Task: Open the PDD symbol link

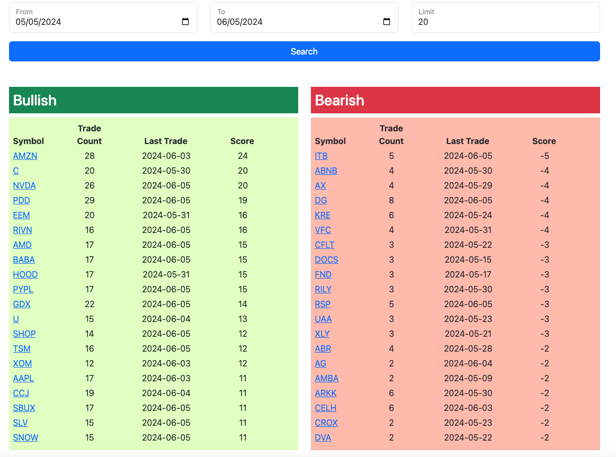Action: [22, 200]
